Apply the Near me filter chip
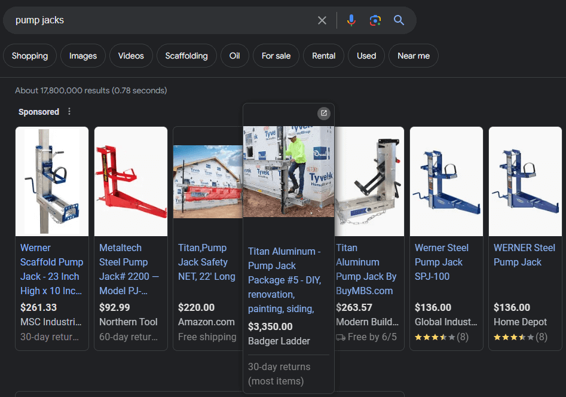Image resolution: width=566 pixels, height=397 pixels. (414, 56)
